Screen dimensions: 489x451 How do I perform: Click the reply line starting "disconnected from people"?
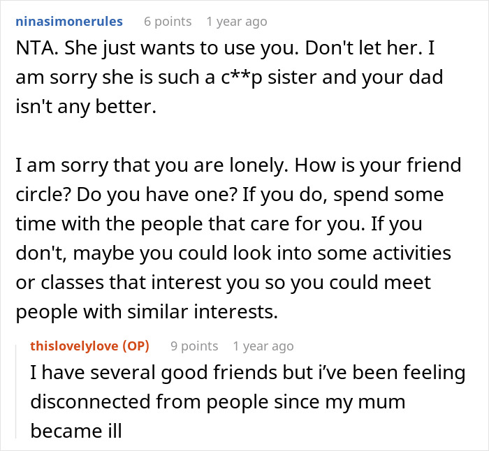218,402
